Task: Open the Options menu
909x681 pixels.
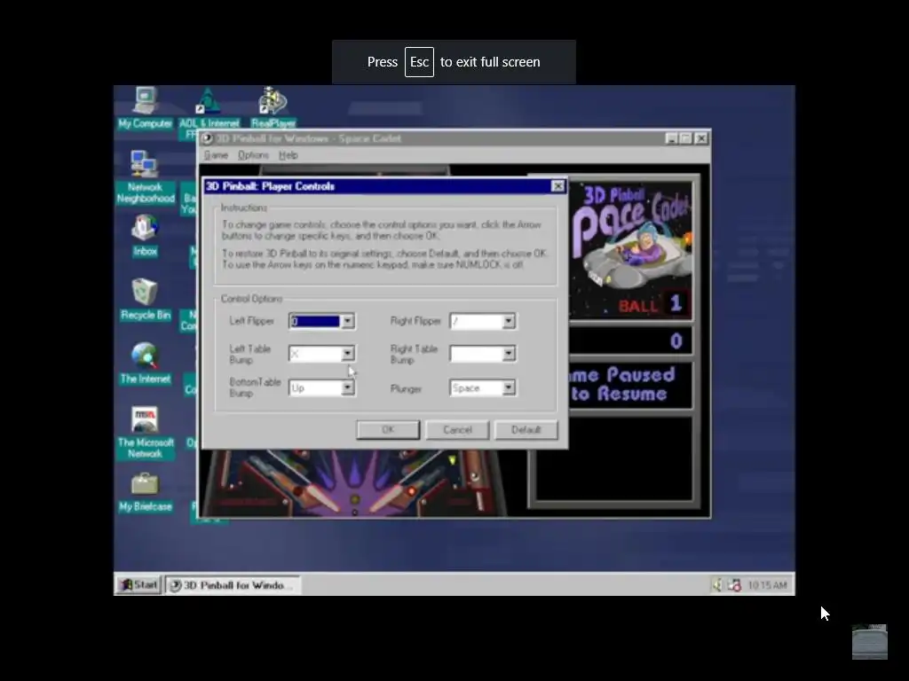Action: click(253, 155)
